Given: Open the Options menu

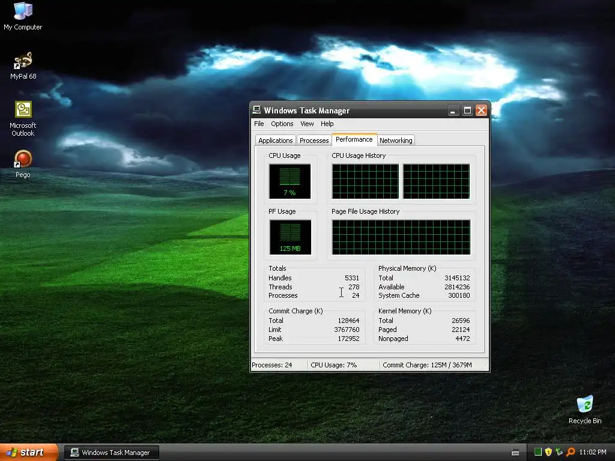Looking at the screenshot, I should pyautogui.click(x=282, y=124).
